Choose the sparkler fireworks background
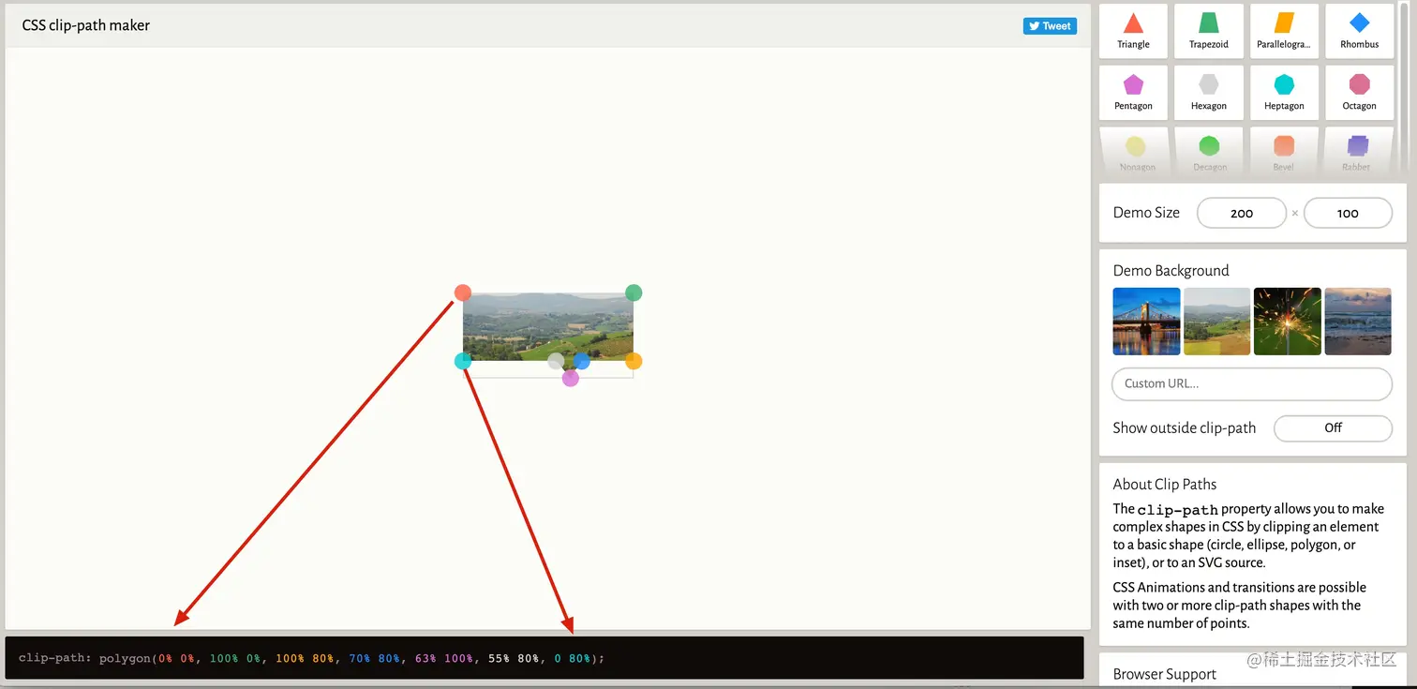This screenshot has height=689, width=1417. tap(1288, 322)
